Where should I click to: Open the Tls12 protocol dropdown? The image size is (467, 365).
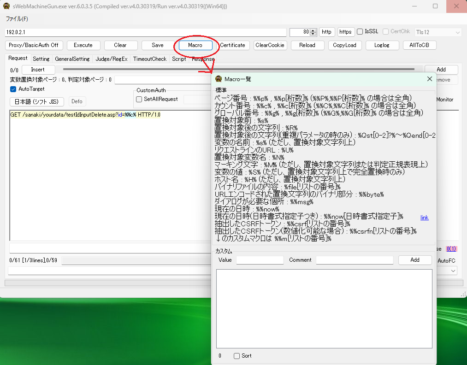pyautogui.click(x=437, y=32)
